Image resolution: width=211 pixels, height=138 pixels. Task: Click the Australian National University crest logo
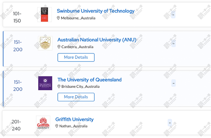[45, 43]
